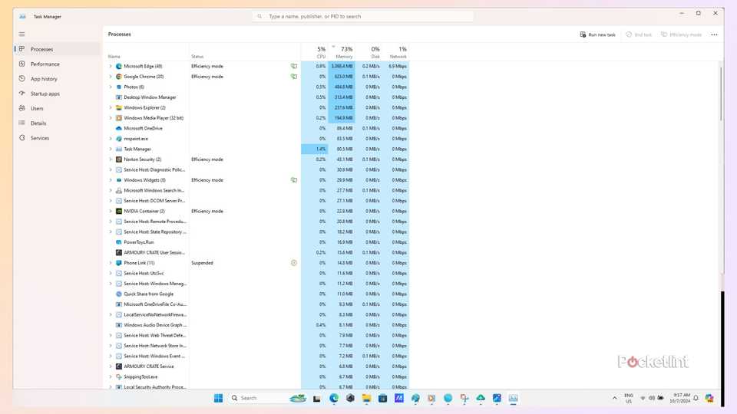The image size is (737, 414).
Task: Select Windows Audio Device Graph row
Action: point(259,325)
